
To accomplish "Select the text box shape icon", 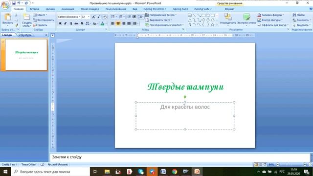I will tap(190, 15).
